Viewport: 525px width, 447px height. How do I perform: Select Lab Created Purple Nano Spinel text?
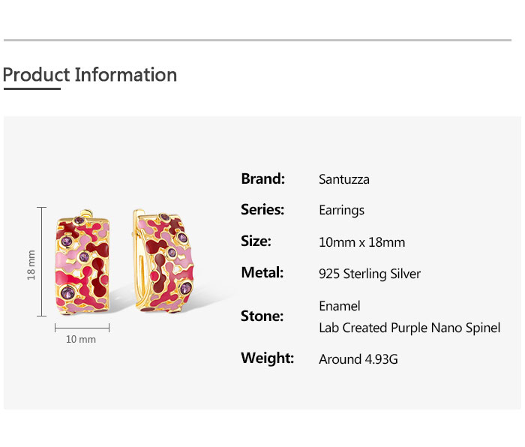[409, 328]
